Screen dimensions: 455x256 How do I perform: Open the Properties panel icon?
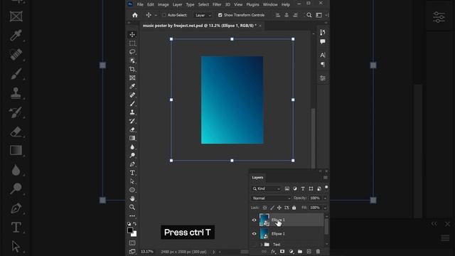pos(322,78)
